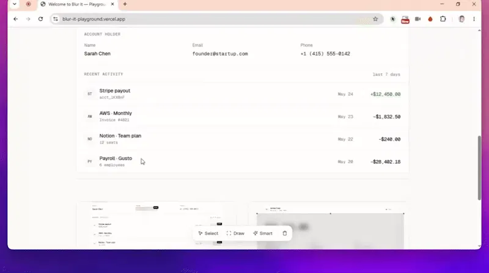
Task: Click the acct_ account ID under Stripe payout
Action: click(112, 98)
